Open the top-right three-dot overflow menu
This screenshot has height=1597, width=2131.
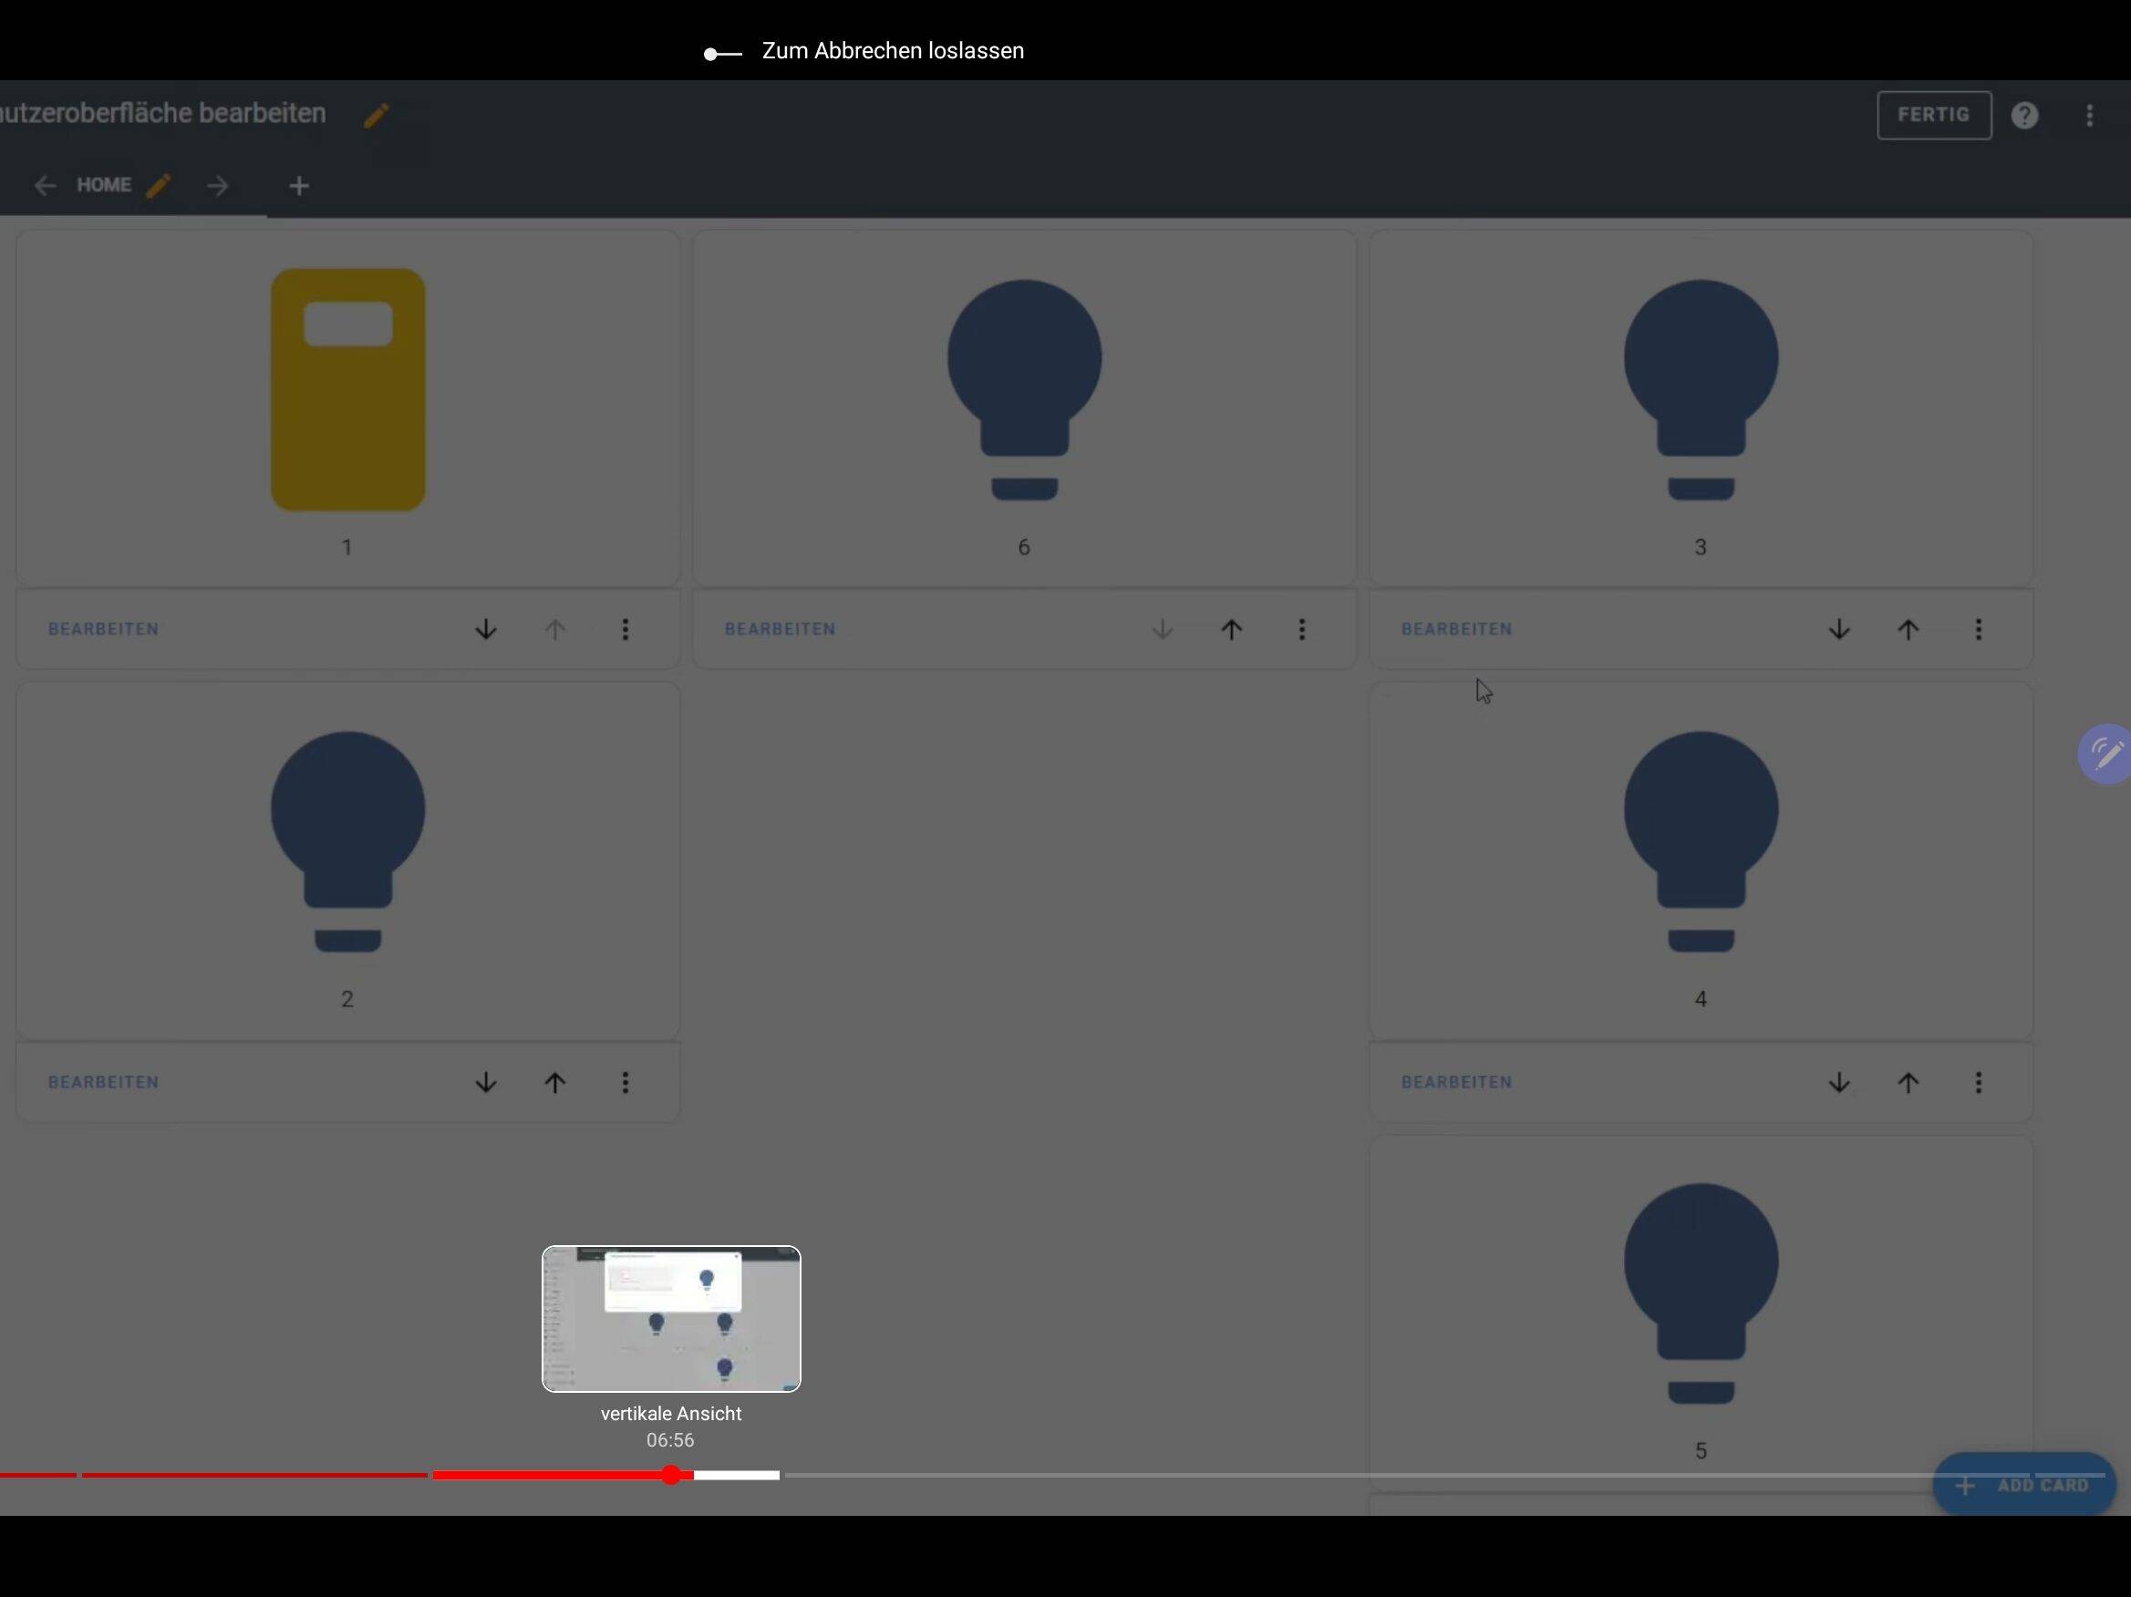[2089, 116]
